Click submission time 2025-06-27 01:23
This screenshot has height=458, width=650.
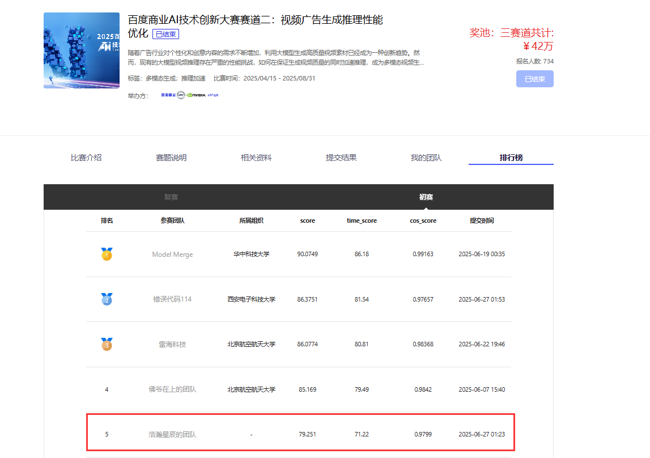tap(482, 434)
